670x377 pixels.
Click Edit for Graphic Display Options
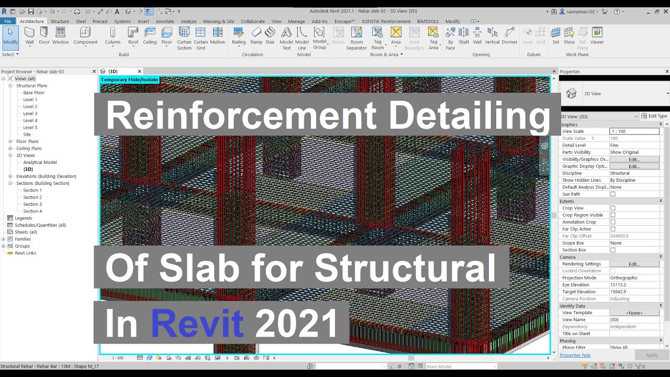tap(634, 166)
